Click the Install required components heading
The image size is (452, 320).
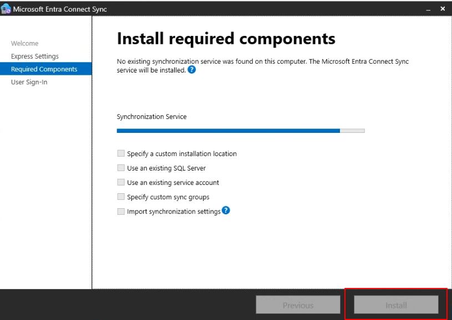(x=226, y=39)
